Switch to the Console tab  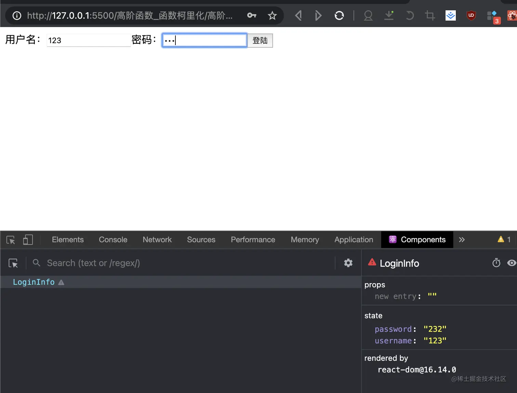point(113,240)
